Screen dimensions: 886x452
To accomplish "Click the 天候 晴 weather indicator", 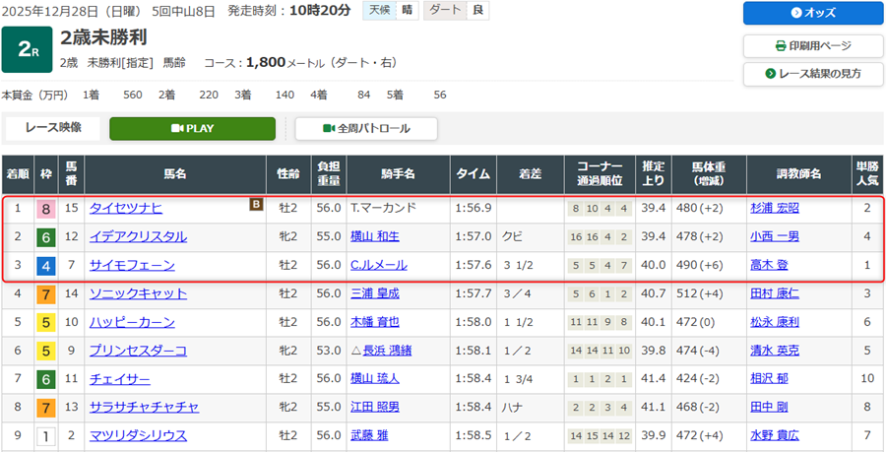I will point(391,11).
